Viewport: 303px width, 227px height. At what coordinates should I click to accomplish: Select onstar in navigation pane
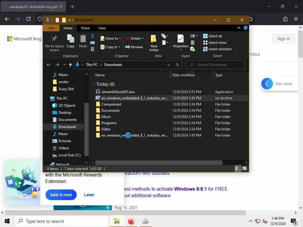(63, 82)
